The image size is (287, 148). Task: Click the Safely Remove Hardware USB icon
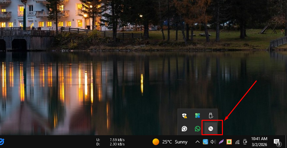[211, 116]
